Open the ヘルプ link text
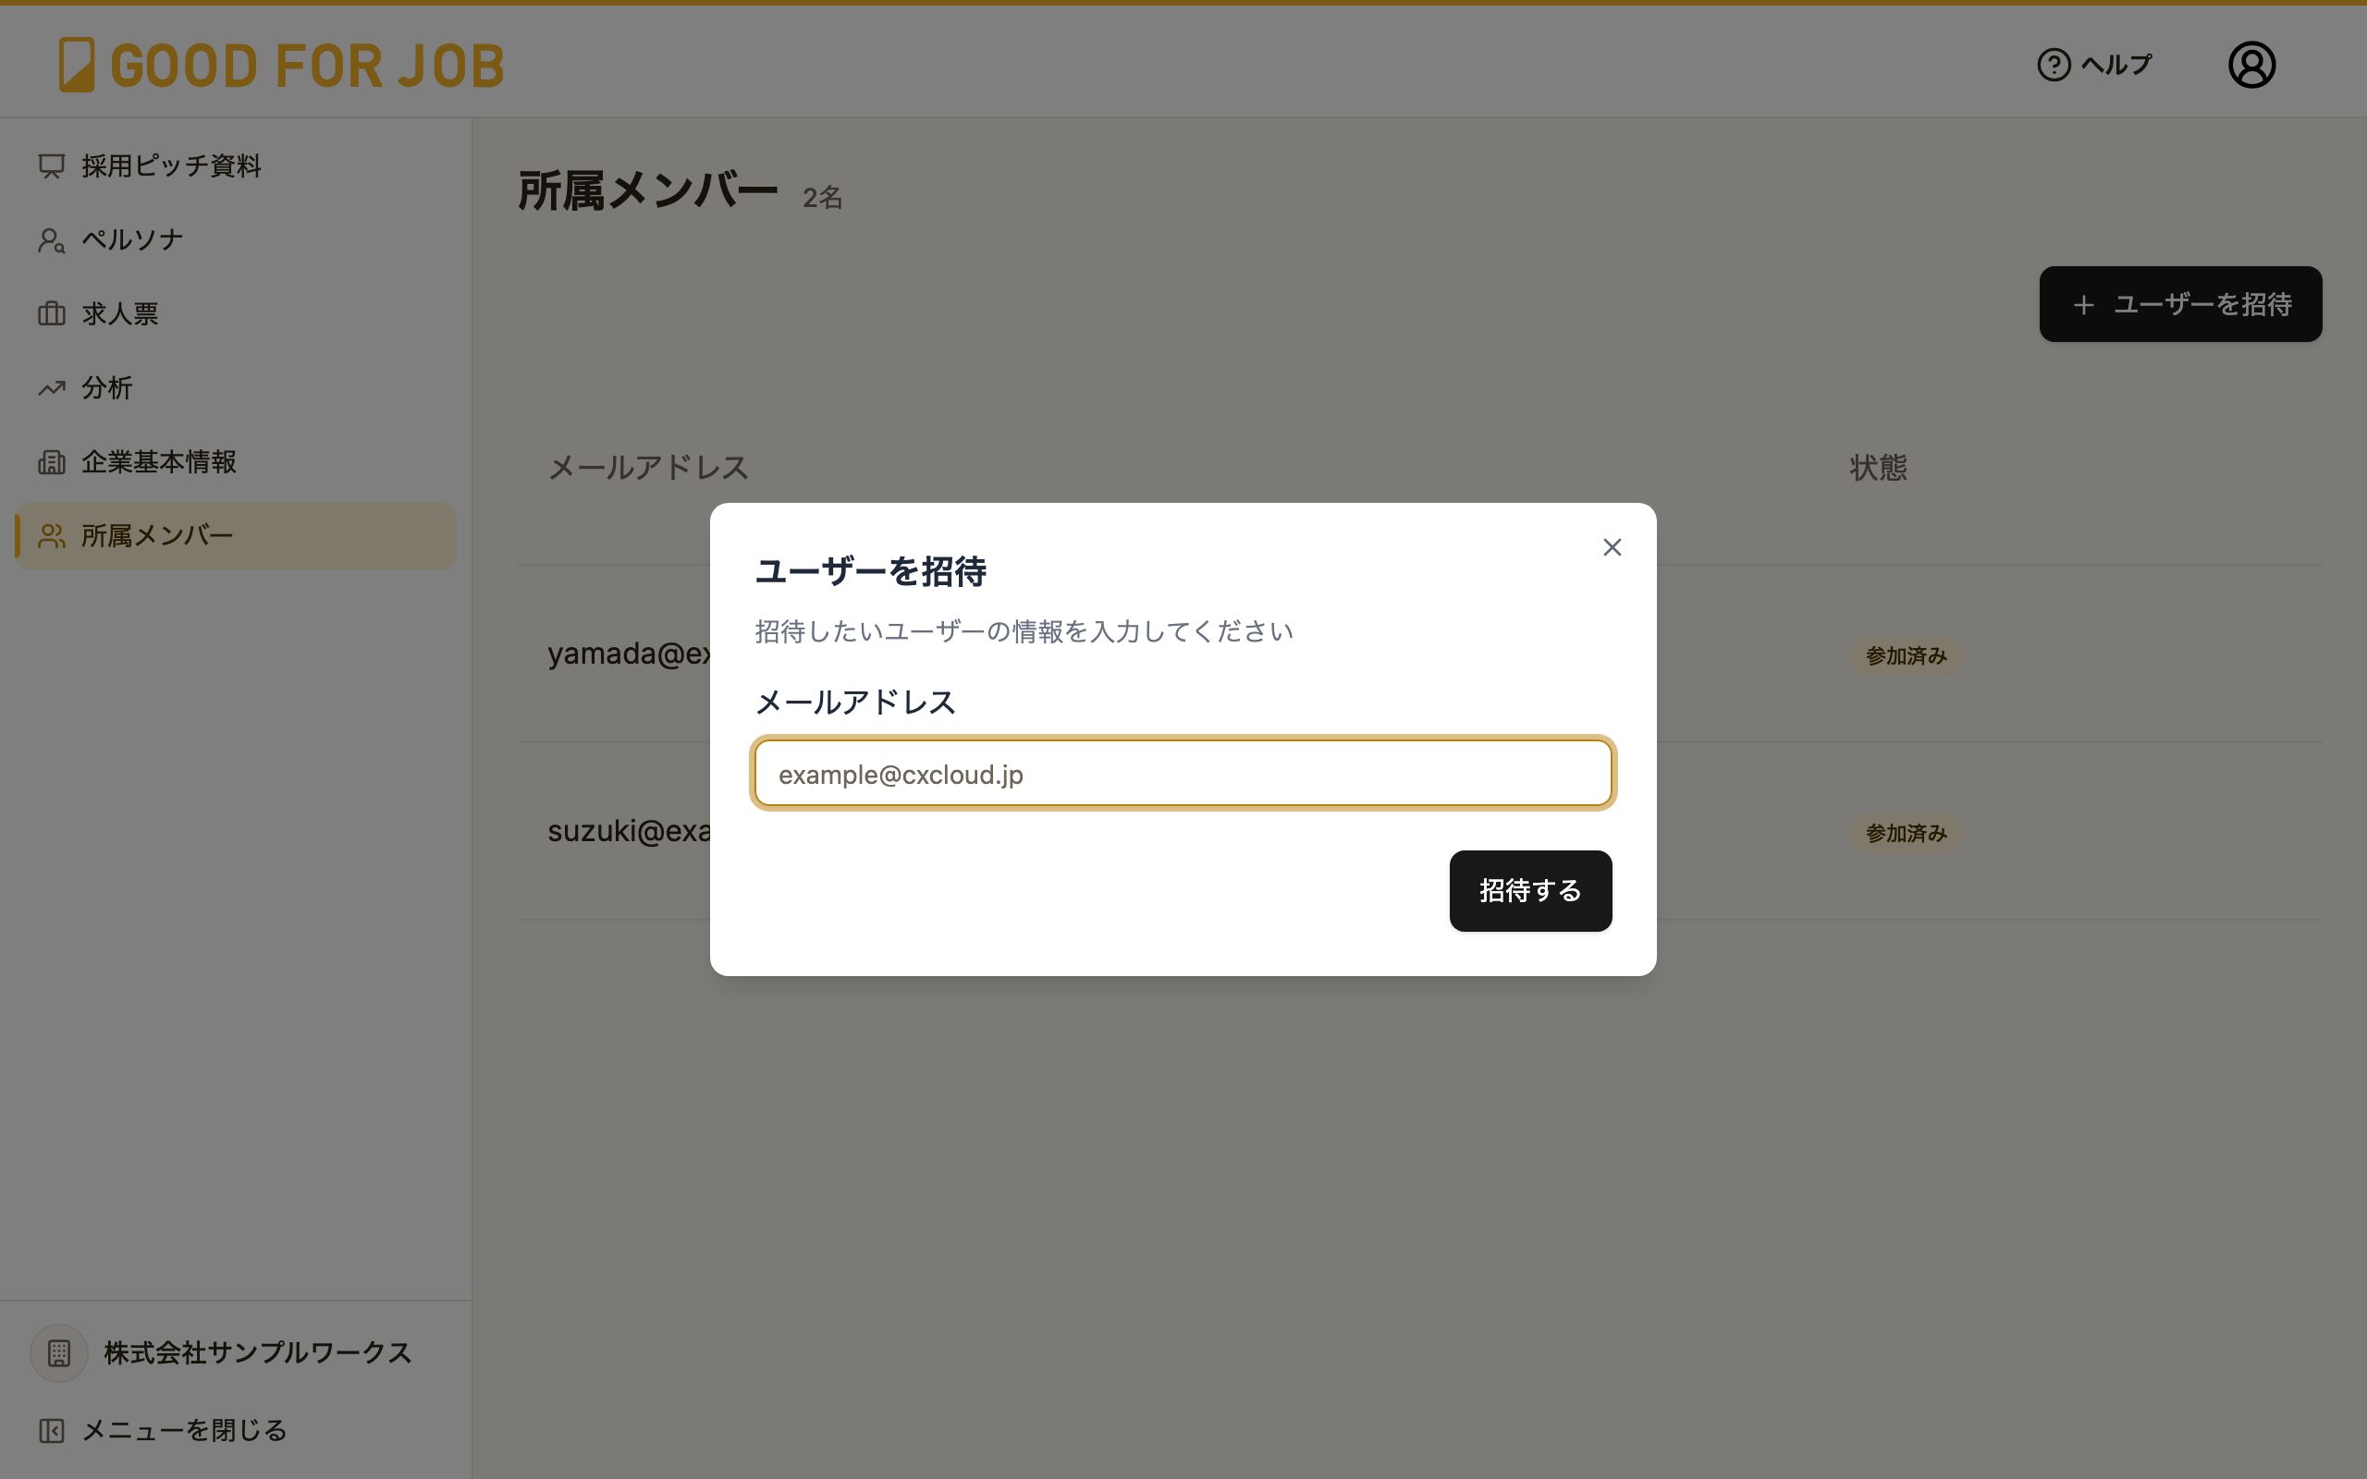This screenshot has width=2367, height=1479. coord(2116,65)
